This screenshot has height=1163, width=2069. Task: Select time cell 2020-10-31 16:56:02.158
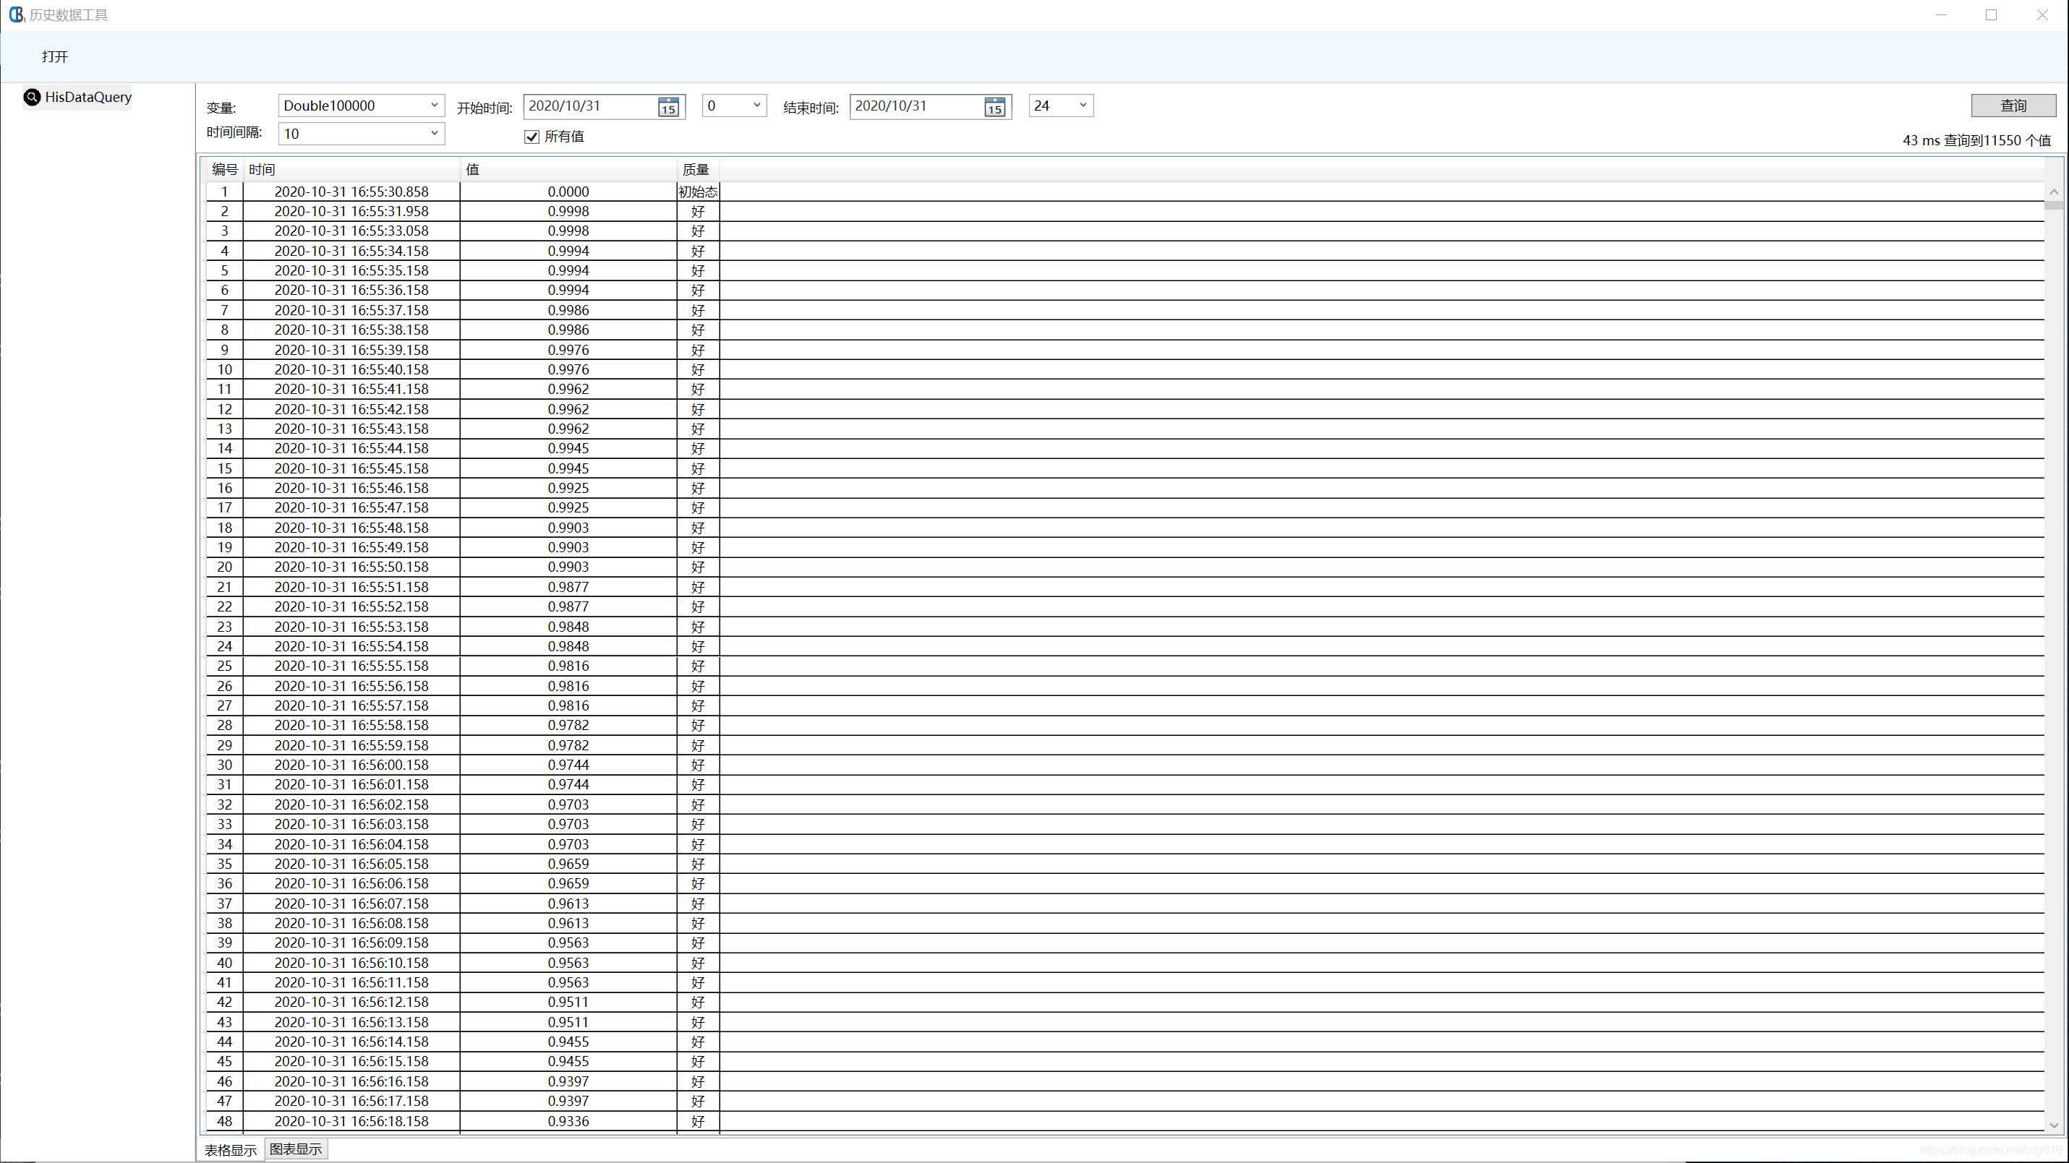tap(351, 805)
